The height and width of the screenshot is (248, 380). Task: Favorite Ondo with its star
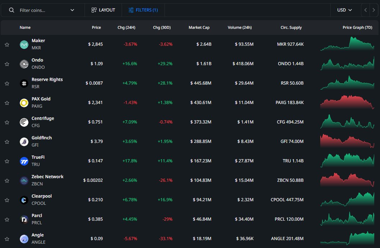pyautogui.click(x=7, y=64)
